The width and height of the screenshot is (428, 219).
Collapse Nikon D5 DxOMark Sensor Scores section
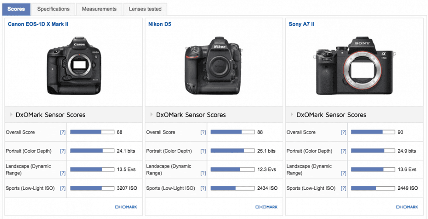[152, 115]
